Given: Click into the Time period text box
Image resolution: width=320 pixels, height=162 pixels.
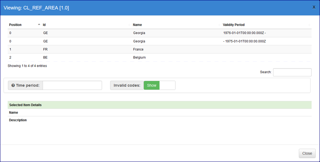Looking at the screenshot, I should coord(72,86).
